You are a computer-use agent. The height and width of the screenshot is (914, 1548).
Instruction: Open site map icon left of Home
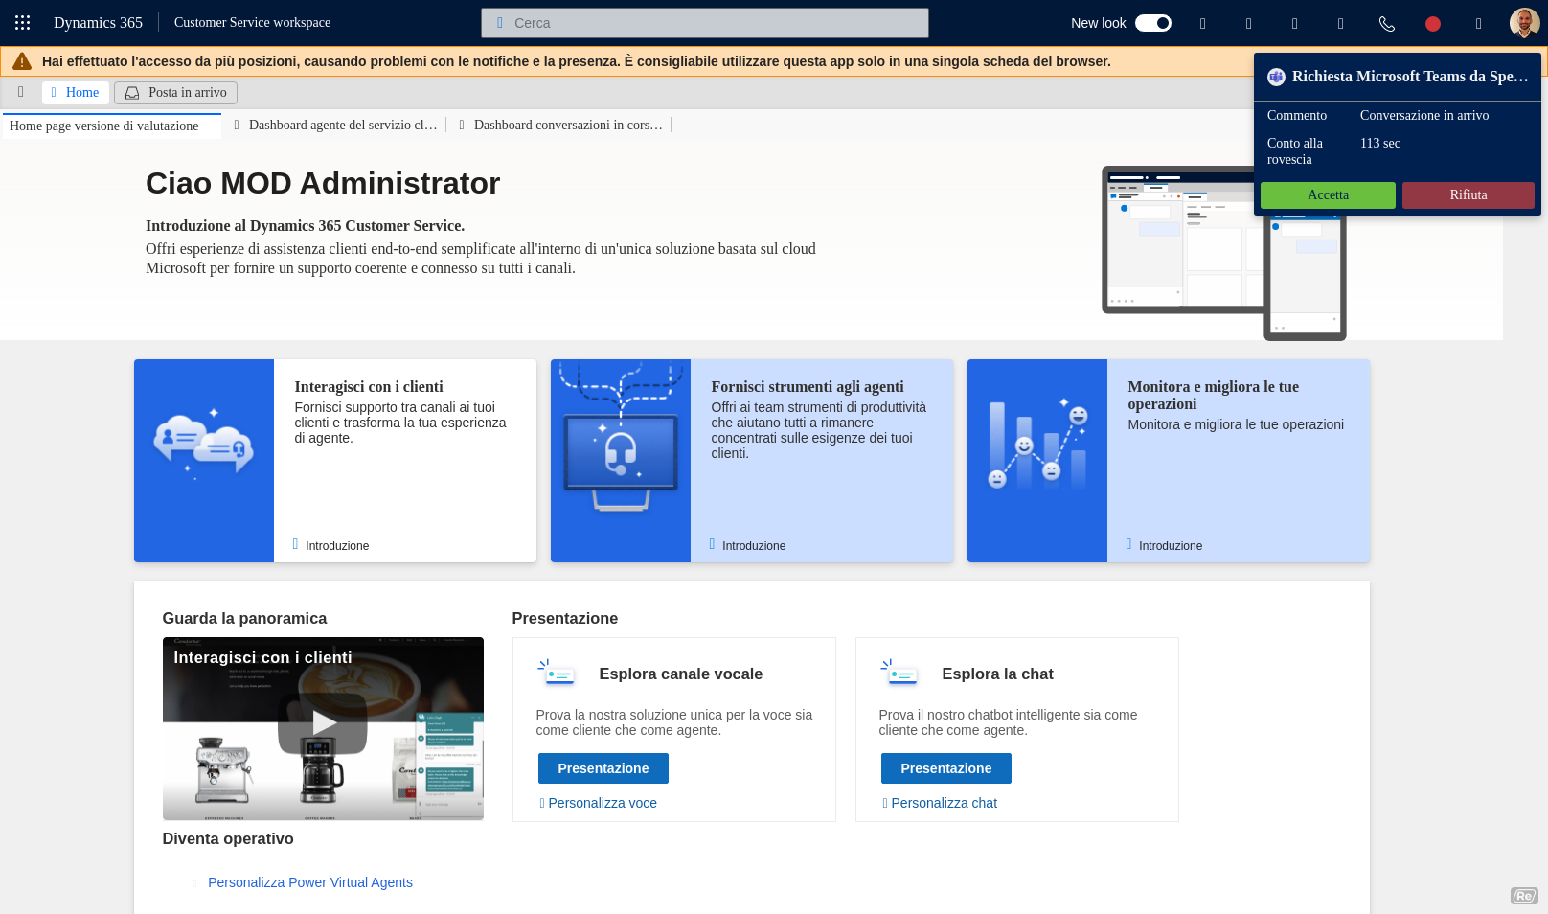[21, 92]
